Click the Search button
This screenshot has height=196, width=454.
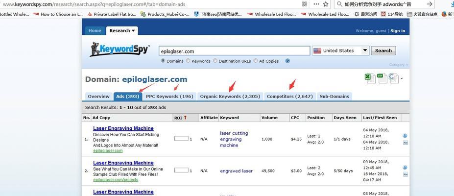(383, 50)
